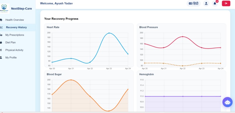
Task: Click the NextStep-Care brand name
Action: [x=22, y=9]
